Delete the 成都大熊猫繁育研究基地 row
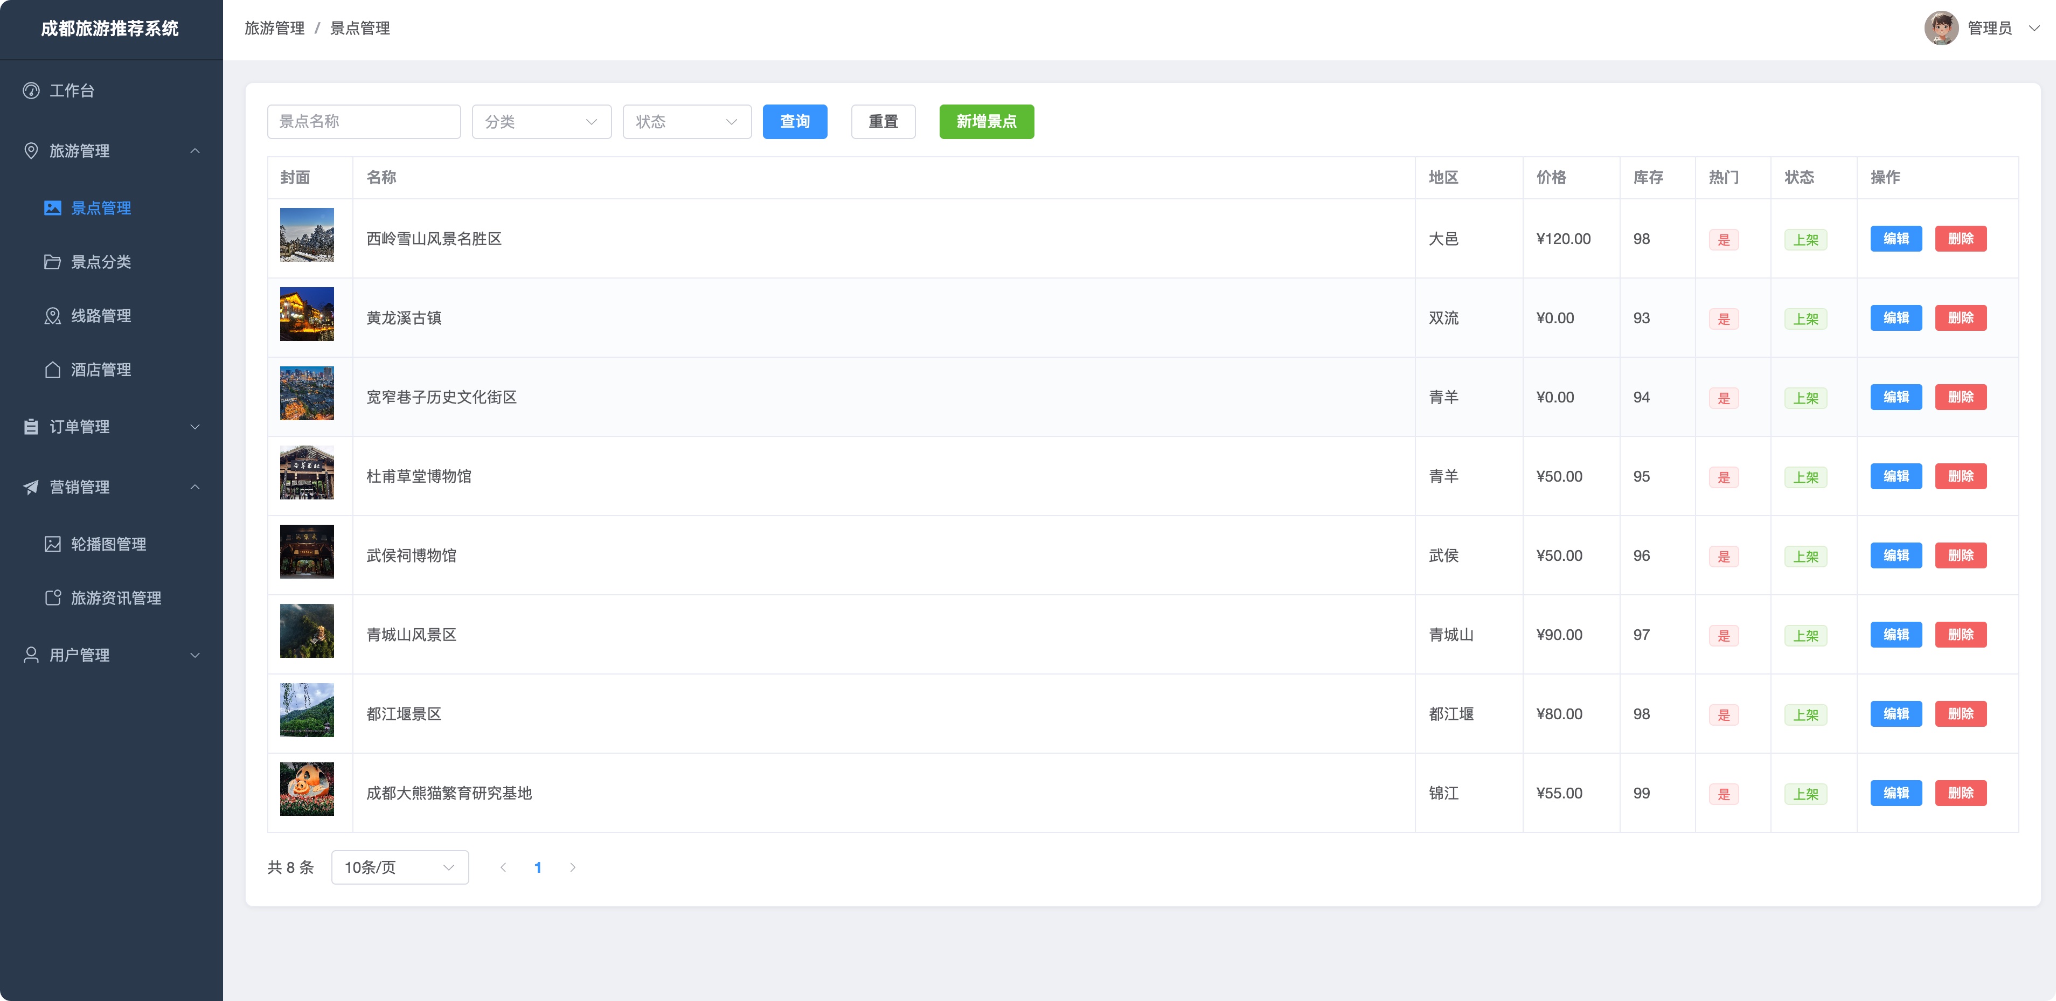 click(x=1960, y=793)
